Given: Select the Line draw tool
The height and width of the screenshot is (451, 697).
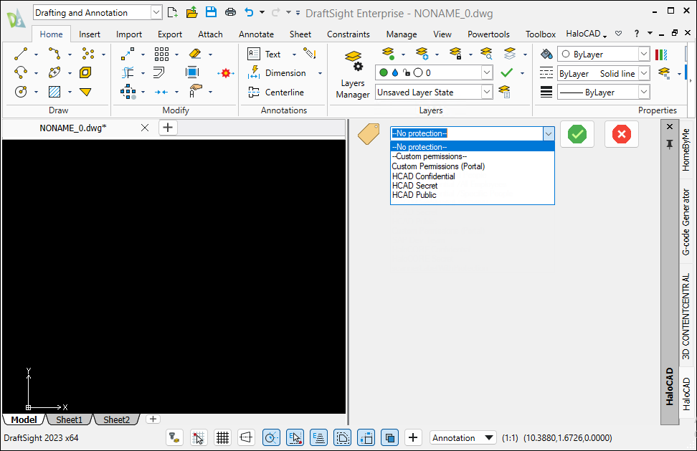Looking at the screenshot, I should click(x=21, y=54).
